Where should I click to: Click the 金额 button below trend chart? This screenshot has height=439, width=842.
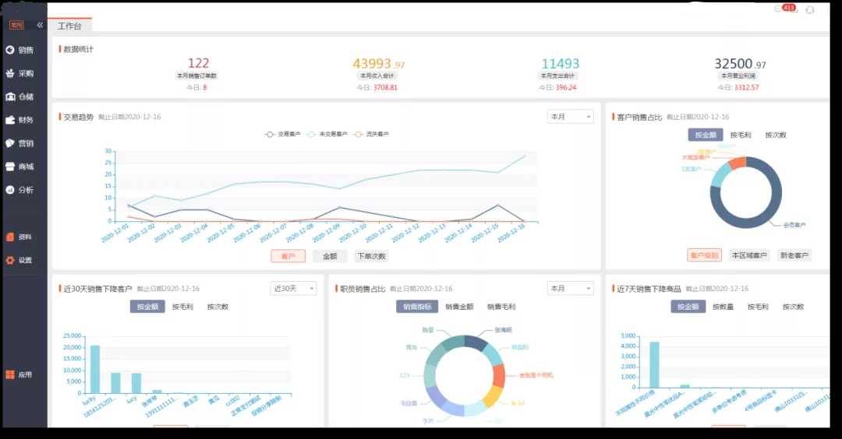tap(330, 256)
